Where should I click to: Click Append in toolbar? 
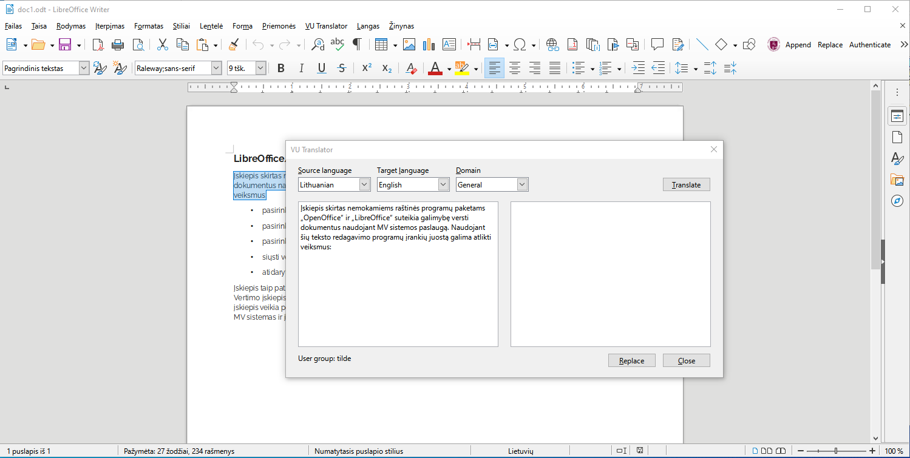[x=798, y=45]
